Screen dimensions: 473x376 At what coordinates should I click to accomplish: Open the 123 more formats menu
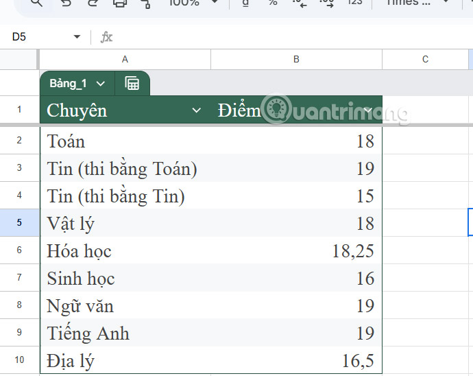pos(354,3)
